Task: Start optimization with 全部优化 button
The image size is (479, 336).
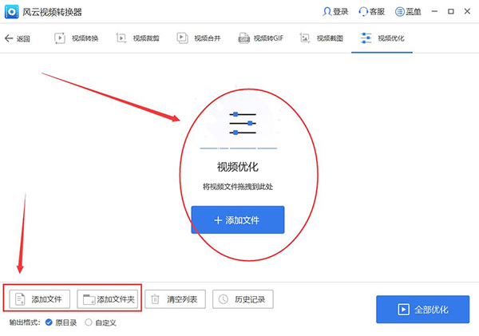Action: [x=422, y=308]
